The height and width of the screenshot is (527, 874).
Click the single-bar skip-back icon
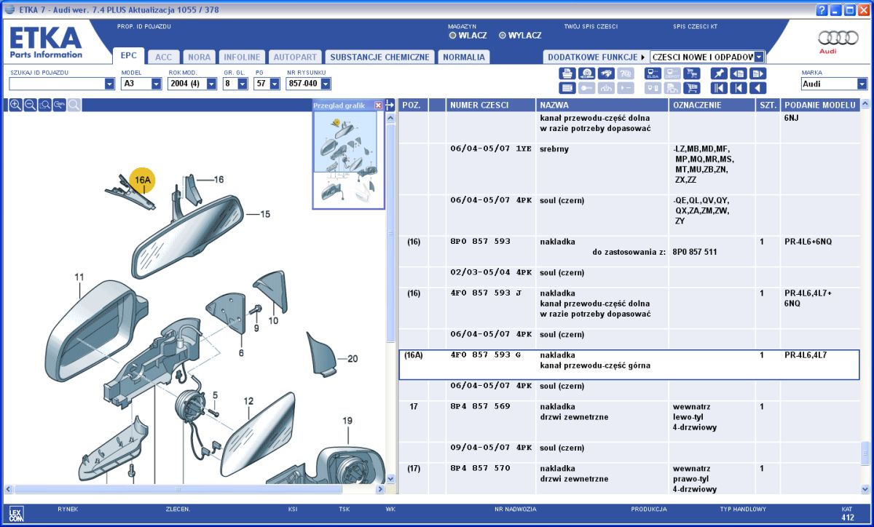click(739, 88)
